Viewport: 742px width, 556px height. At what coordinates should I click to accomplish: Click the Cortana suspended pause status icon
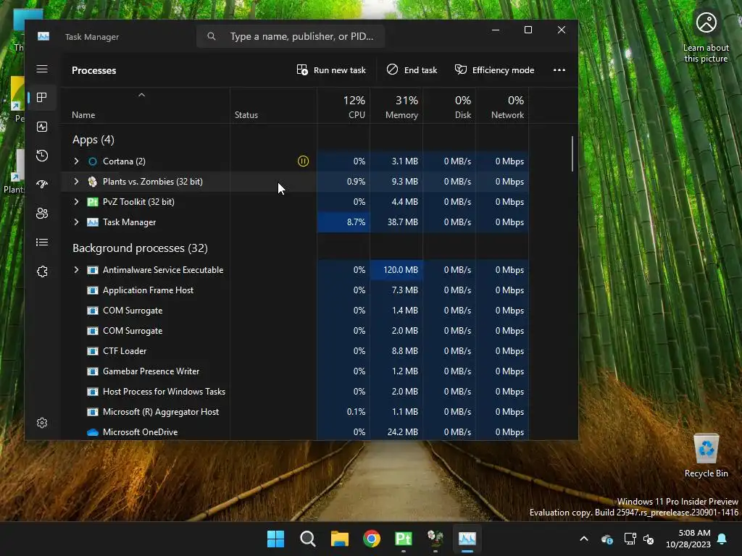click(304, 161)
